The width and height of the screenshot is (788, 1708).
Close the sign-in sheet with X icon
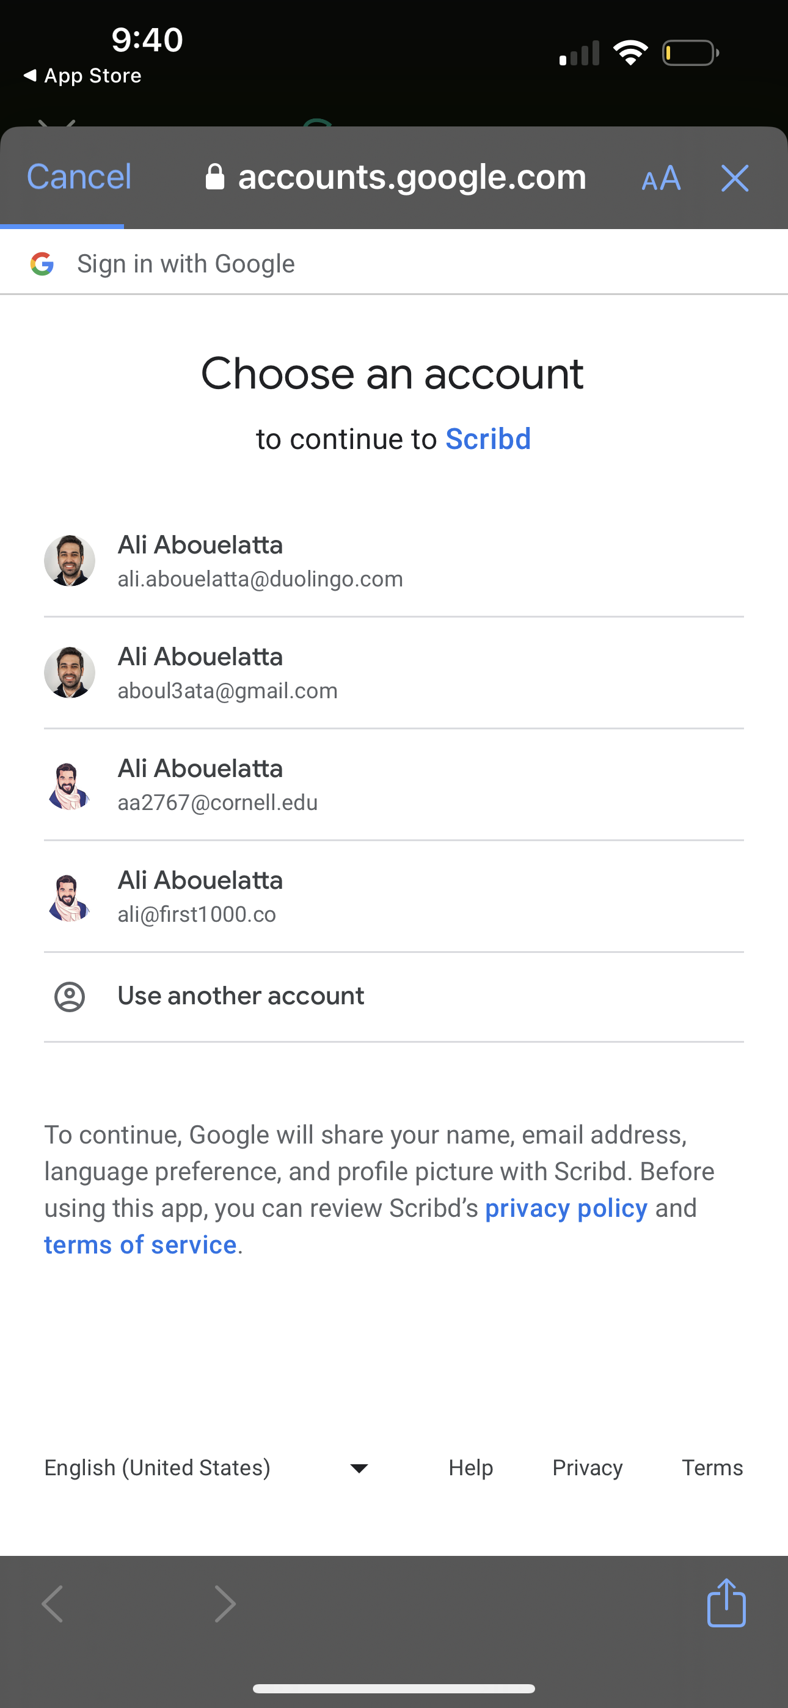pos(734,178)
